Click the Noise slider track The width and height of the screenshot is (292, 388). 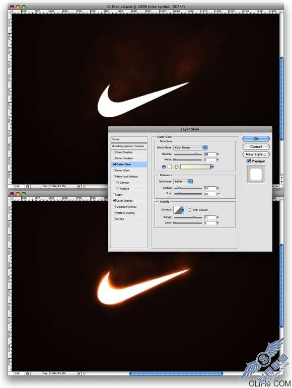[x=188, y=160]
